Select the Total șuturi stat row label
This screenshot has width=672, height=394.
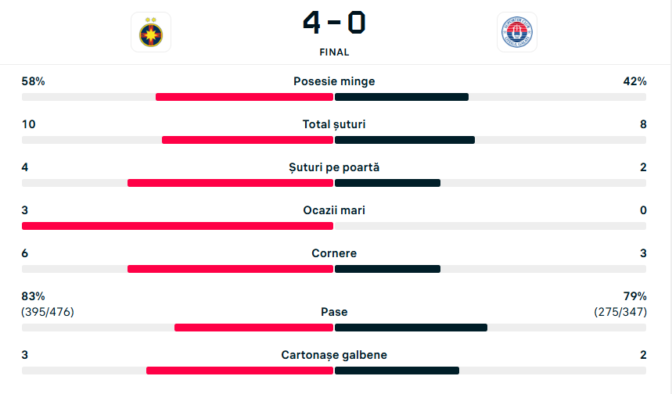pyautogui.click(x=334, y=124)
